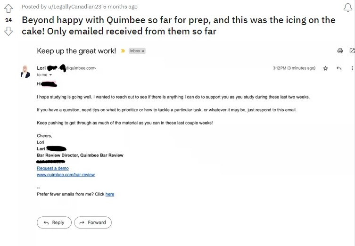Click the notification bell icon
Image resolution: width=355 pixels, height=246 pixels.
tap(348, 8)
